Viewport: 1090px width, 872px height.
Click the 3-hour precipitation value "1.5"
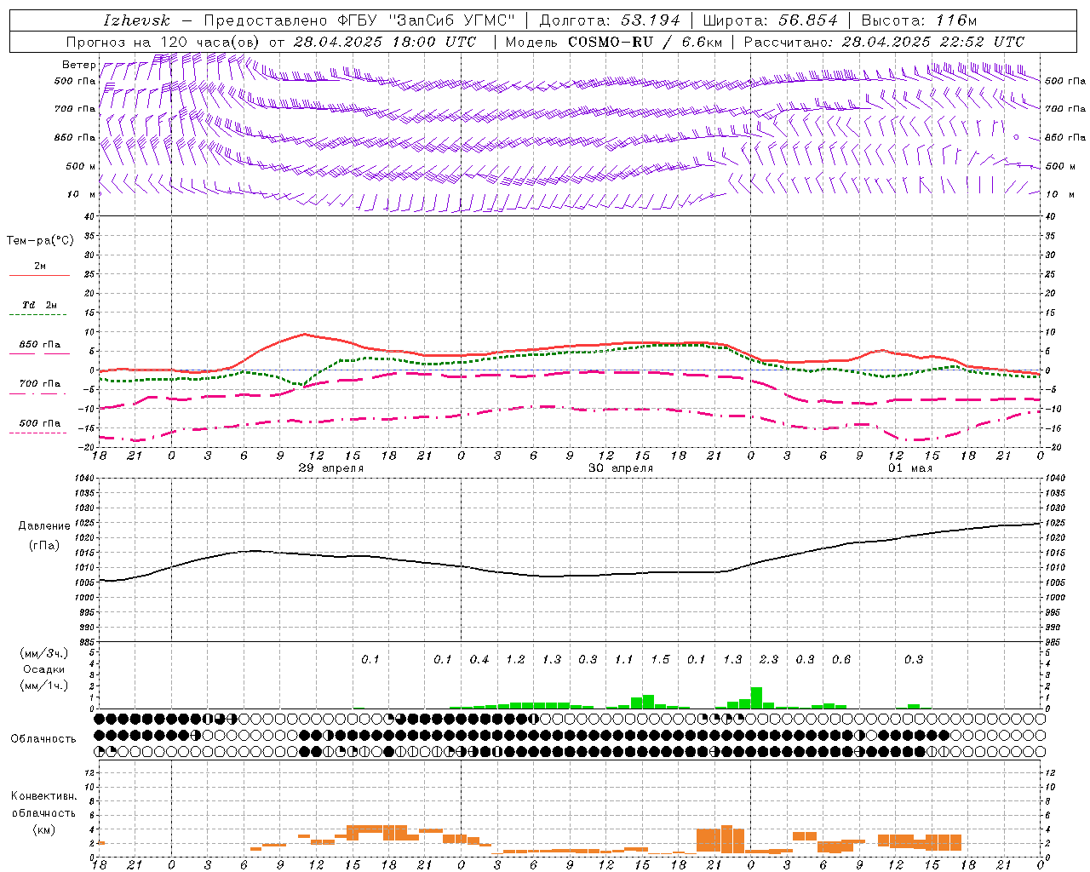tap(660, 660)
